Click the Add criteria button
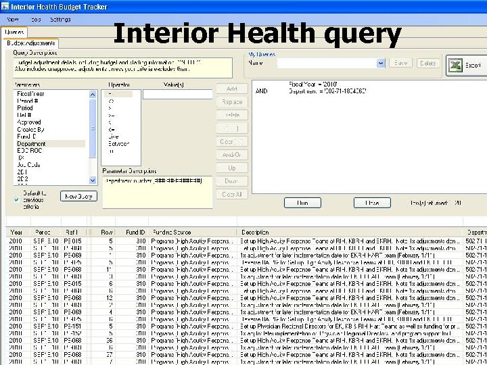The image size is (487, 365). [x=232, y=89]
